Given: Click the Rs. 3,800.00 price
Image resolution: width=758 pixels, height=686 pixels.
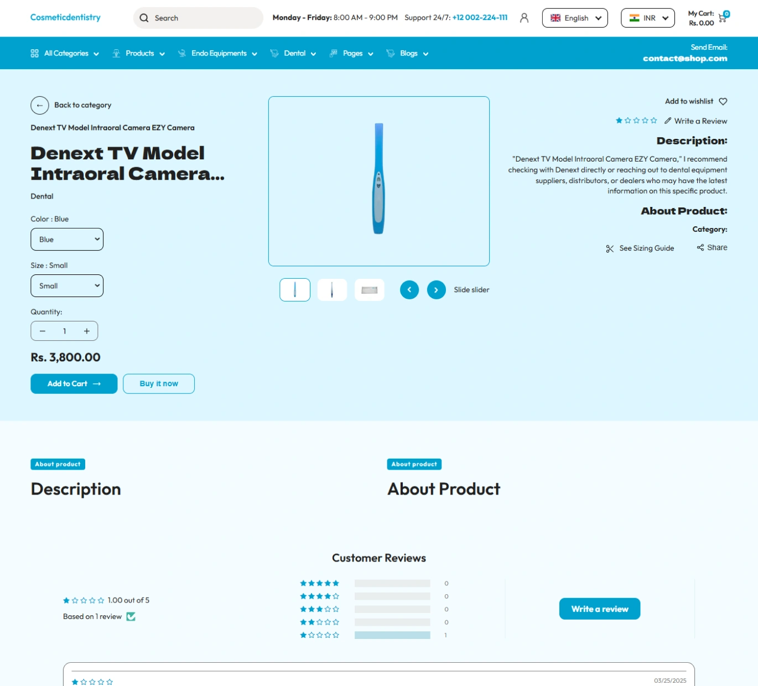Looking at the screenshot, I should coord(65,357).
